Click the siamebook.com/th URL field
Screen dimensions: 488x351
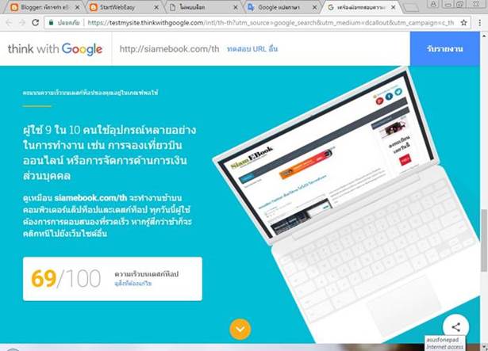click(x=169, y=49)
